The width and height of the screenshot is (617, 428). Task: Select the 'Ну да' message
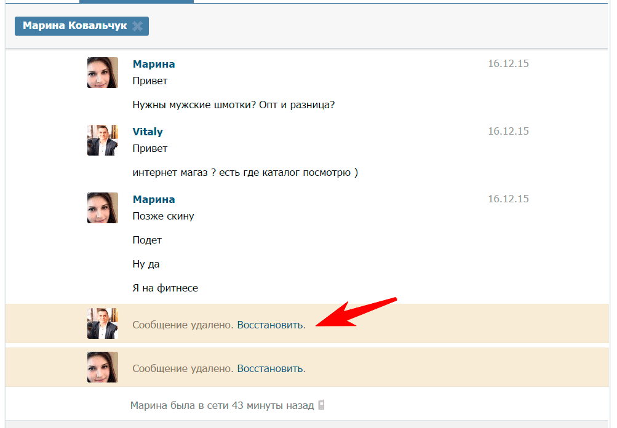click(146, 264)
